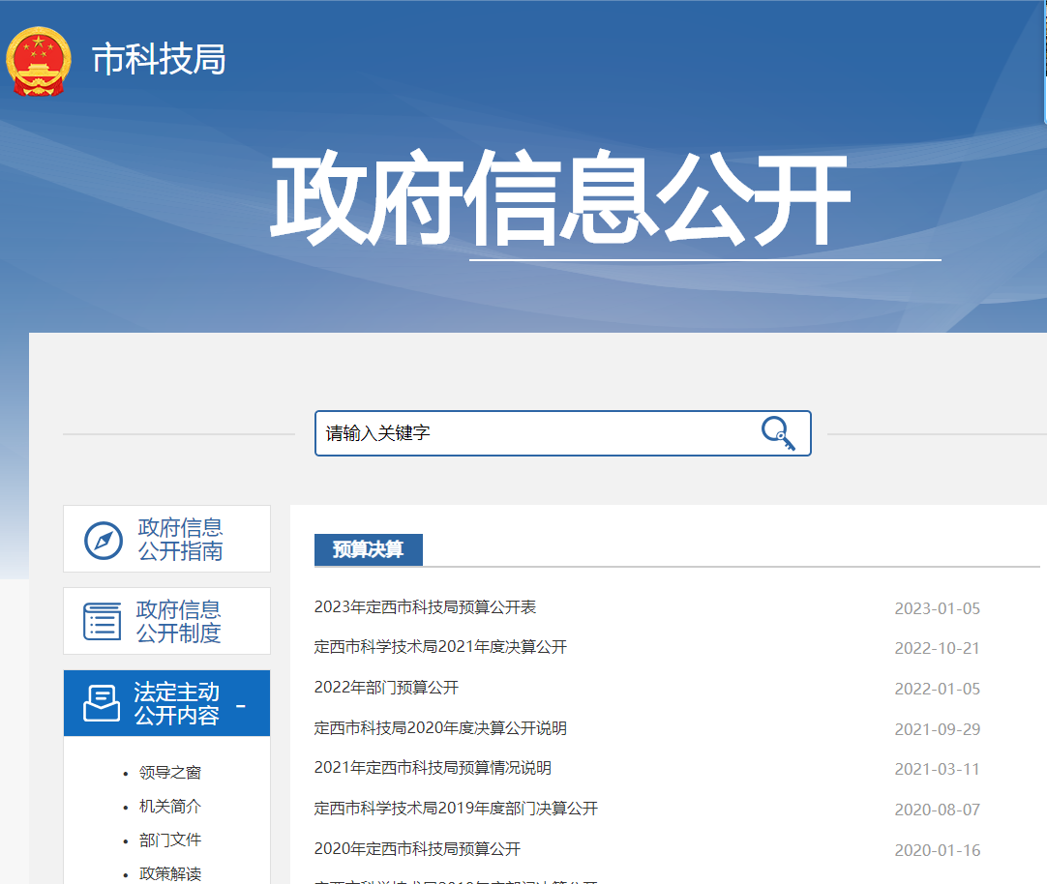Open 2021年定西市科技局预算情况说明
Image resolution: width=1047 pixels, height=884 pixels.
[435, 769]
